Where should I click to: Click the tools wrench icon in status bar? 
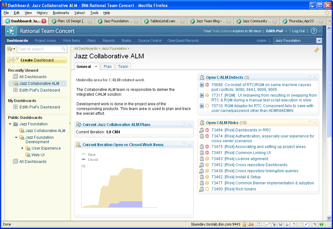tap(315, 224)
